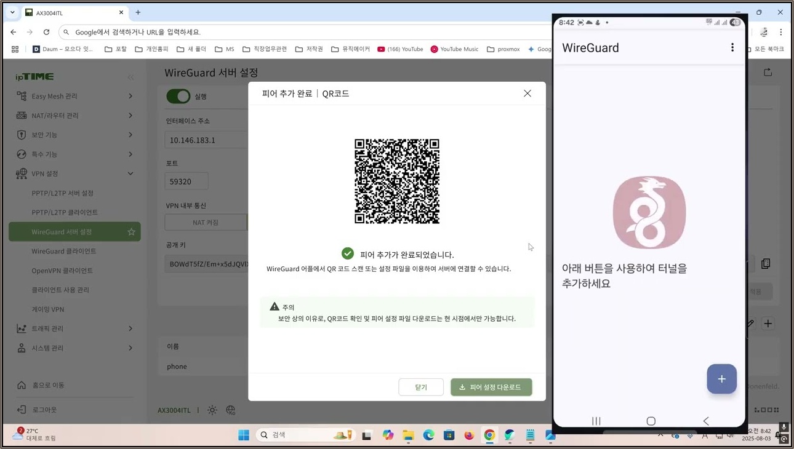Image resolution: width=794 pixels, height=449 pixels.
Task: Click the taskbar 검색 search box
Action: tap(306, 435)
